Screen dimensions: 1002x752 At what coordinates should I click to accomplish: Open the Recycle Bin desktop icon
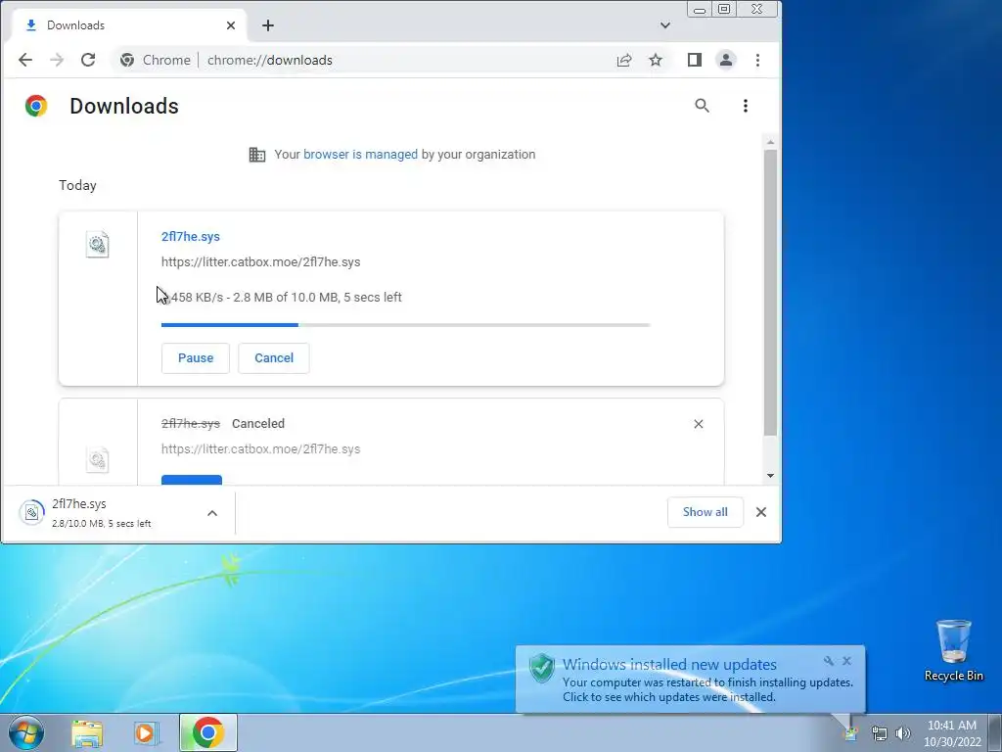(x=953, y=650)
